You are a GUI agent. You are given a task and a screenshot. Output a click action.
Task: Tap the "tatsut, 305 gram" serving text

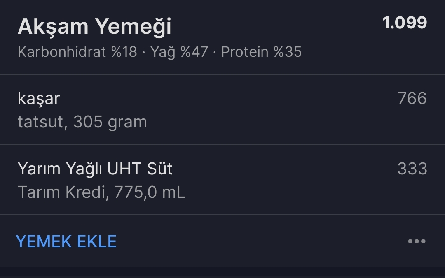click(x=82, y=122)
